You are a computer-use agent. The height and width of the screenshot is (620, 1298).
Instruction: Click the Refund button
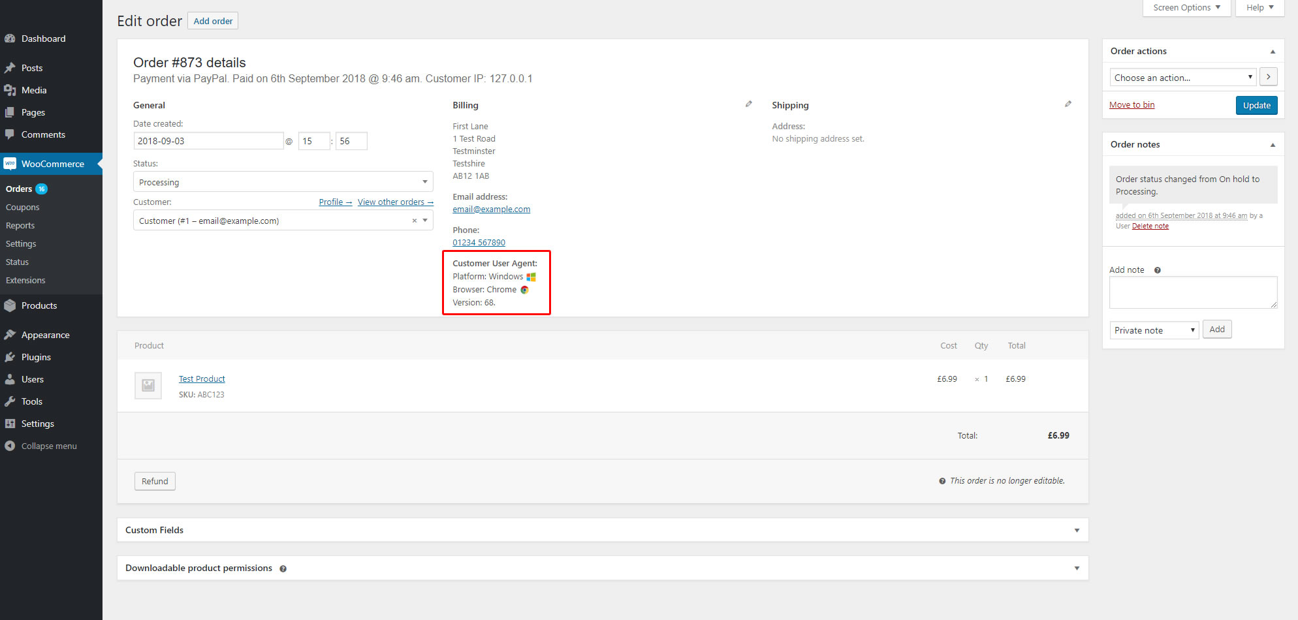click(x=155, y=482)
